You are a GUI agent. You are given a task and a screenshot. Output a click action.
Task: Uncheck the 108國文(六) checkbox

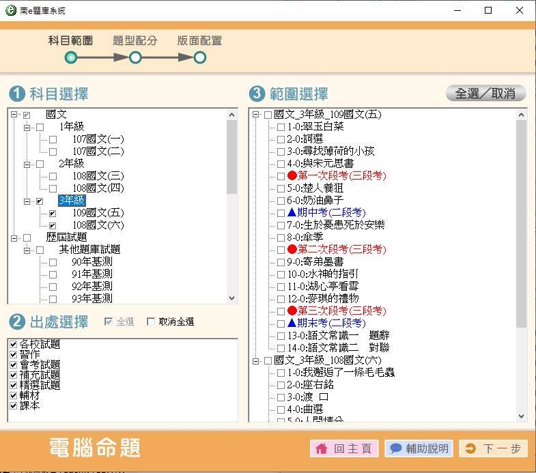pyautogui.click(x=53, y=225)
